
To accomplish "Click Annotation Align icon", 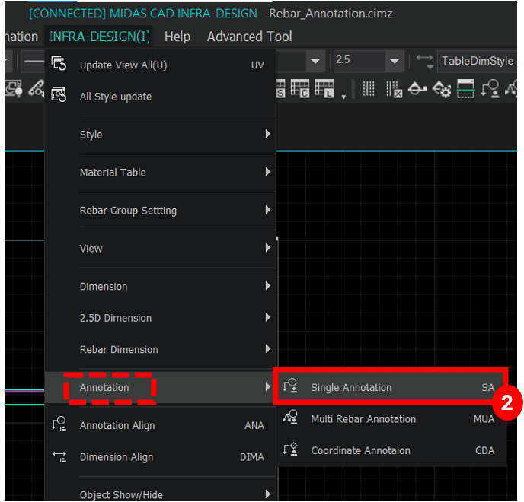I will coord(59,424).
